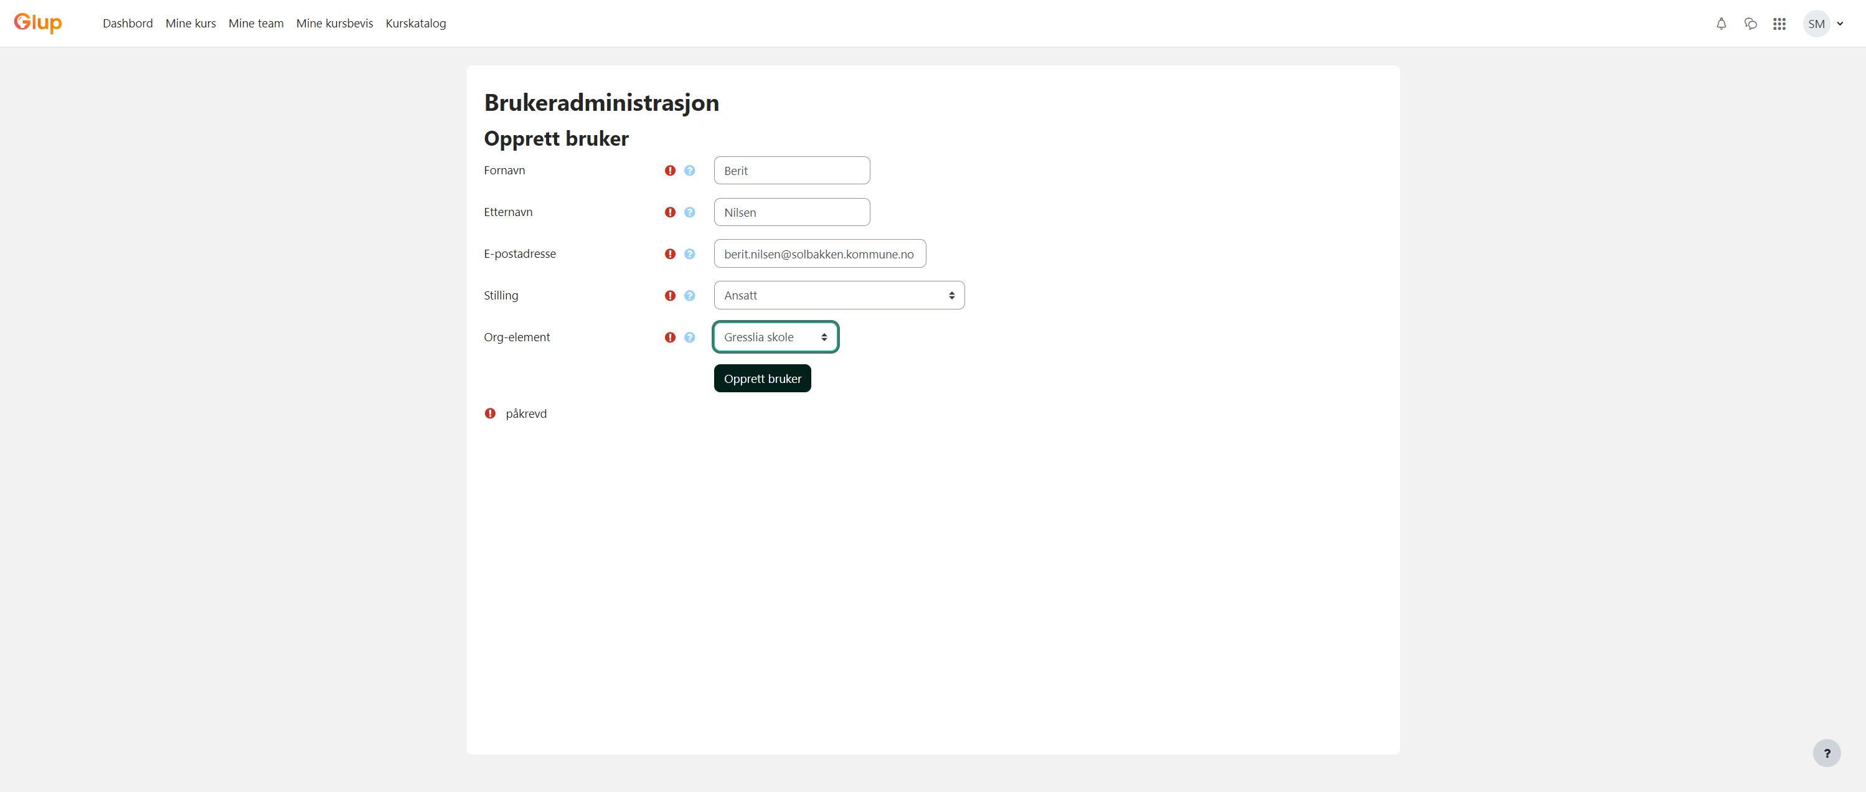The height and width of the screenshot is (792, 1866).
Task: Click required icon next to Fornavn
Action: click(670, 170)
